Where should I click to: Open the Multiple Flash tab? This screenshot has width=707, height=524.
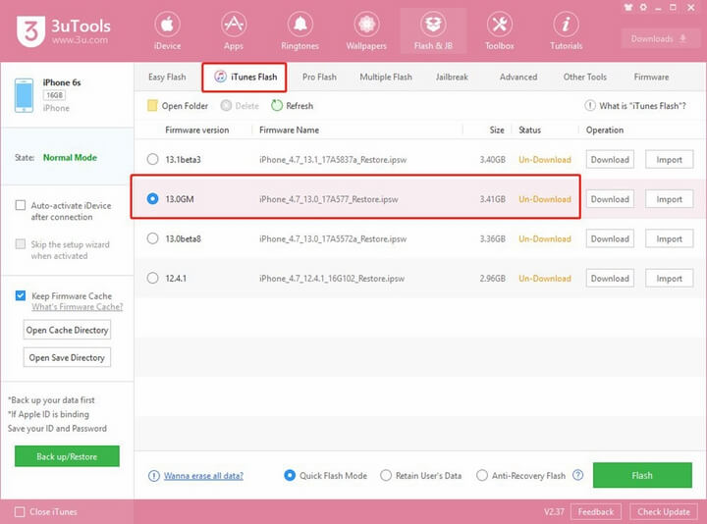pos(386,78)
